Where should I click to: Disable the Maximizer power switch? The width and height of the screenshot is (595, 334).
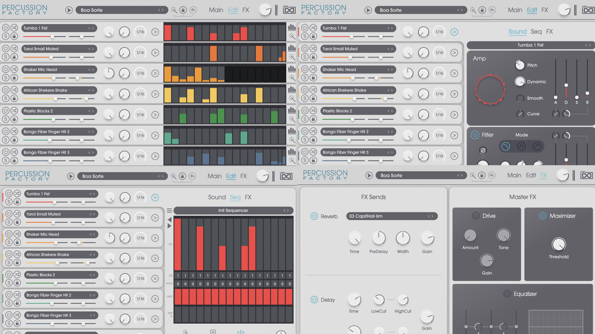coord(543,216)
